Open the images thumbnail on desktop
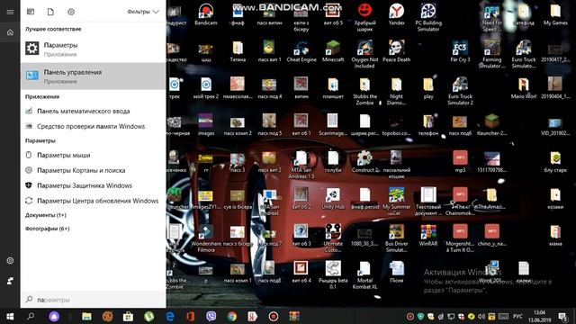This screenshot has width=576, height=324. (x=206, y=125)
